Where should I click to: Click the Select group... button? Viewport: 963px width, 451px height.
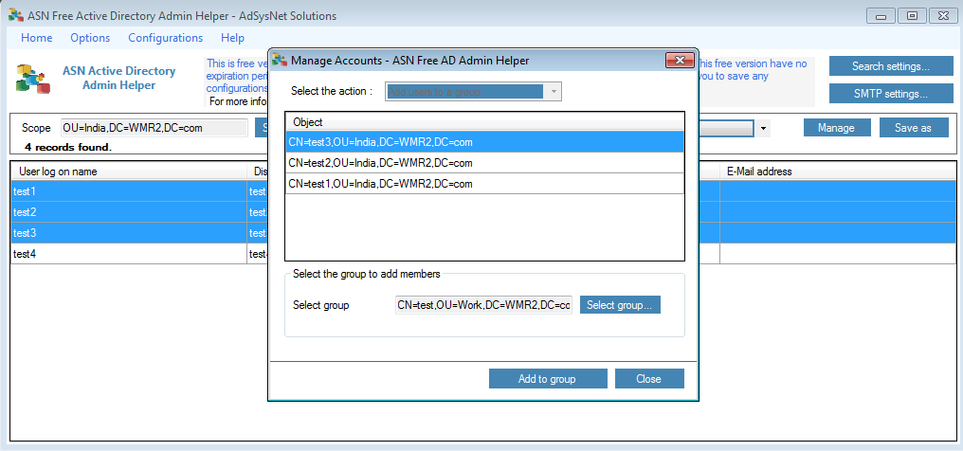pyautogui.click(x=620, y=305)
